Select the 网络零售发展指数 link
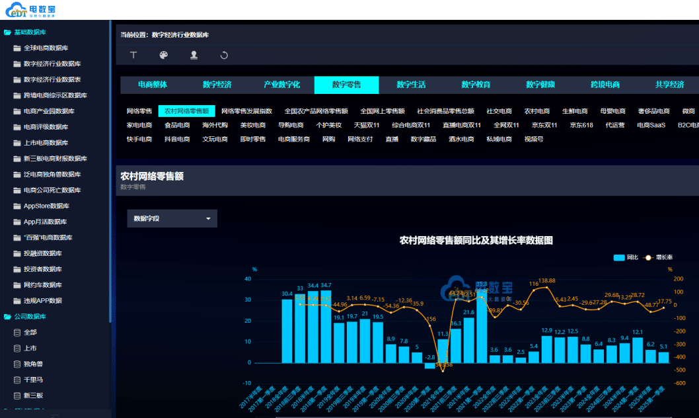Screen dimensions: 699x418 [x=246, y=111]
